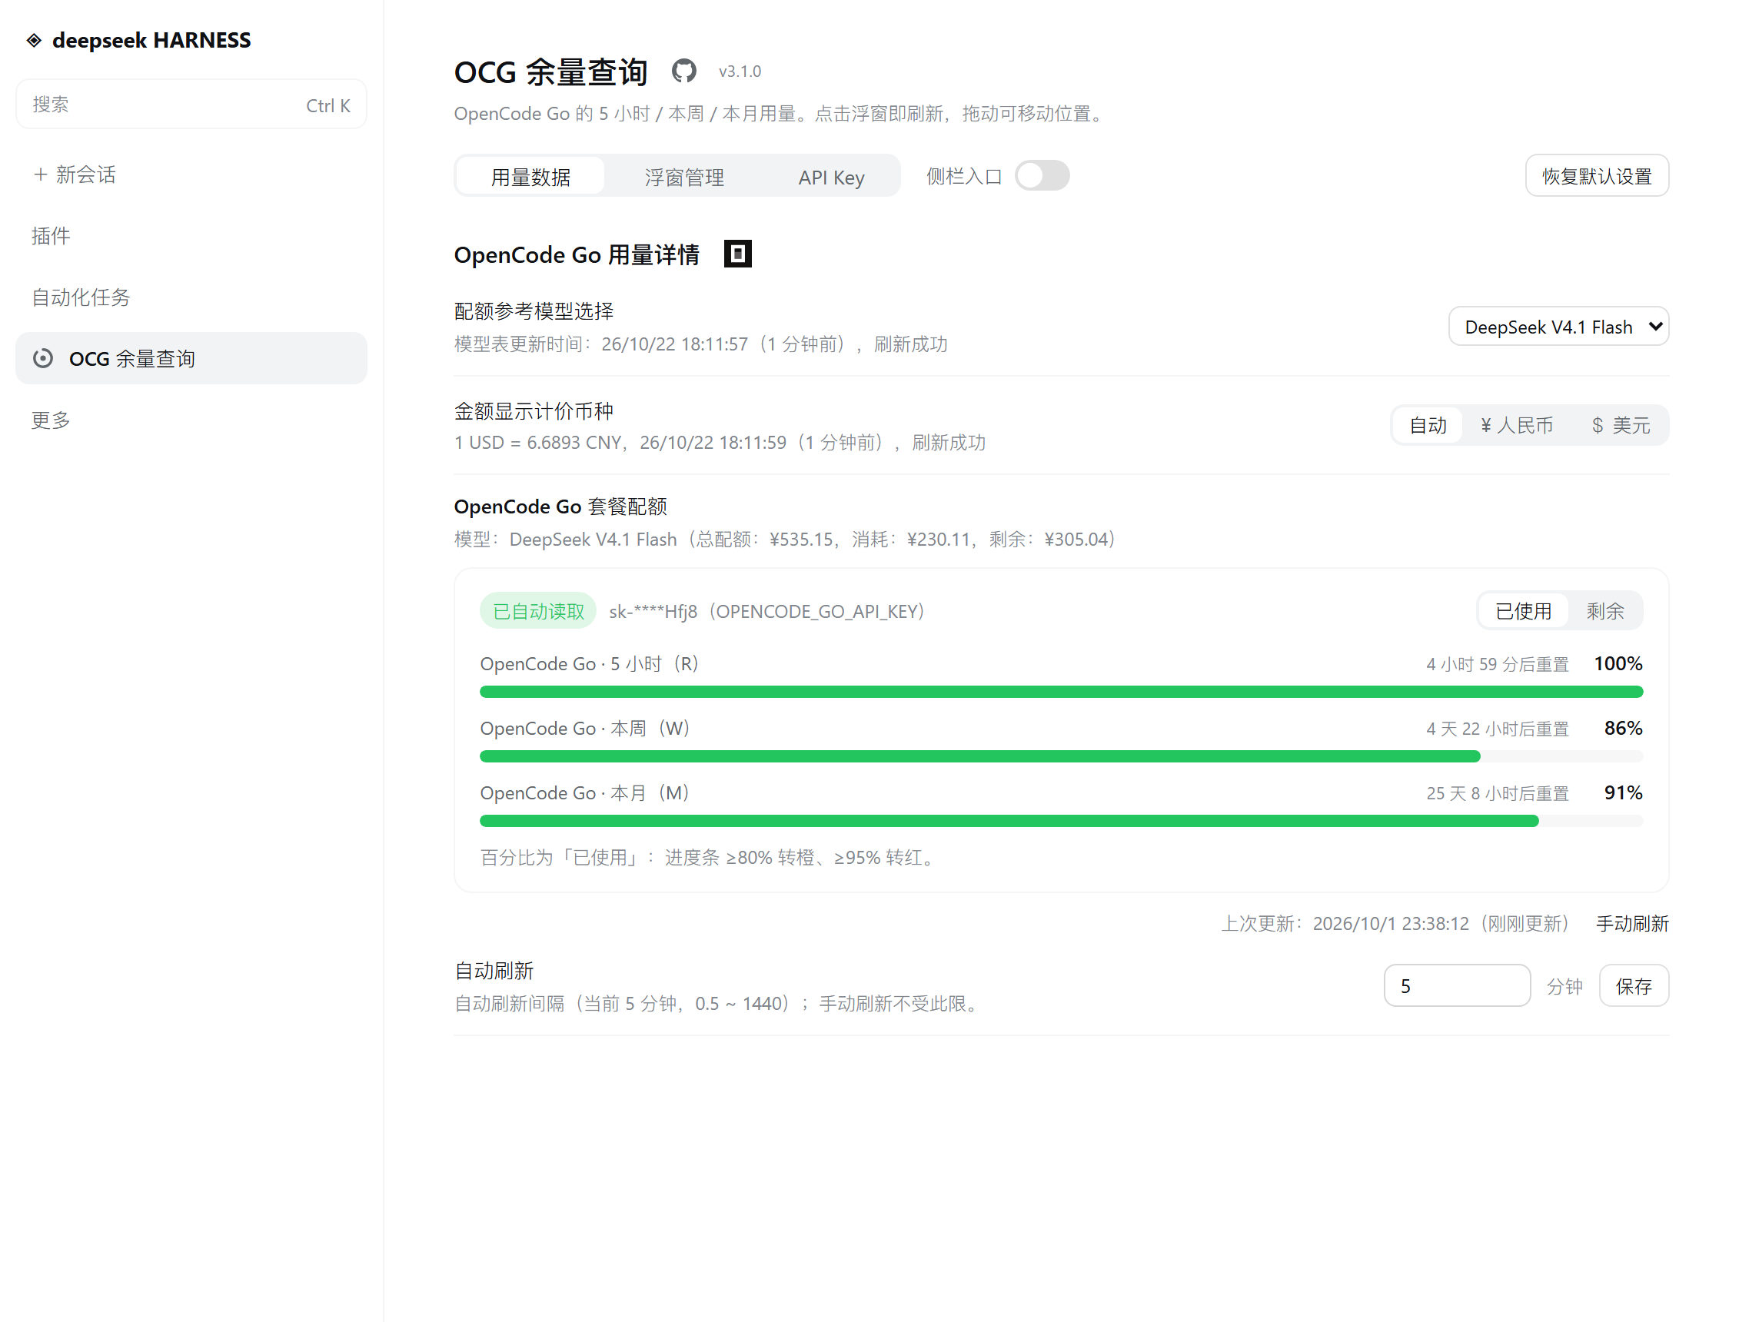Click the v3.1.0 version label
This screenshot has width=1739, height=1322.
(740, 71)
